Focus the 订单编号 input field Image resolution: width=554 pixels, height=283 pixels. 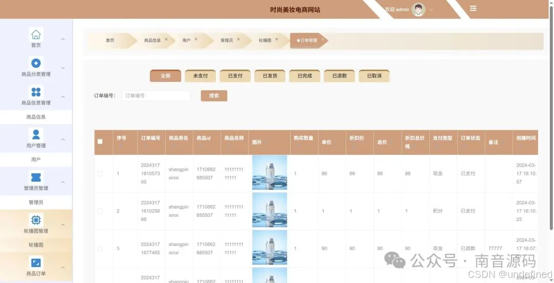point(156,96)
